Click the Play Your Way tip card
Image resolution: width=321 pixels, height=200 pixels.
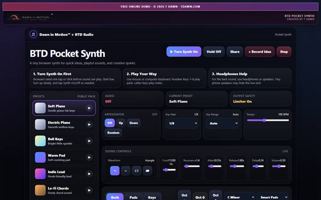[165, 78]
